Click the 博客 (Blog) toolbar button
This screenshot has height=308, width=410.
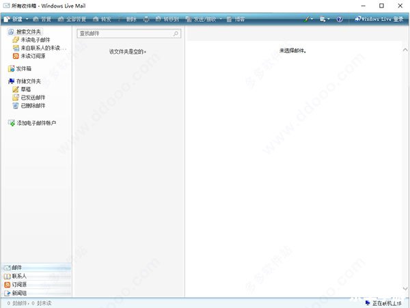click(236, 19)
